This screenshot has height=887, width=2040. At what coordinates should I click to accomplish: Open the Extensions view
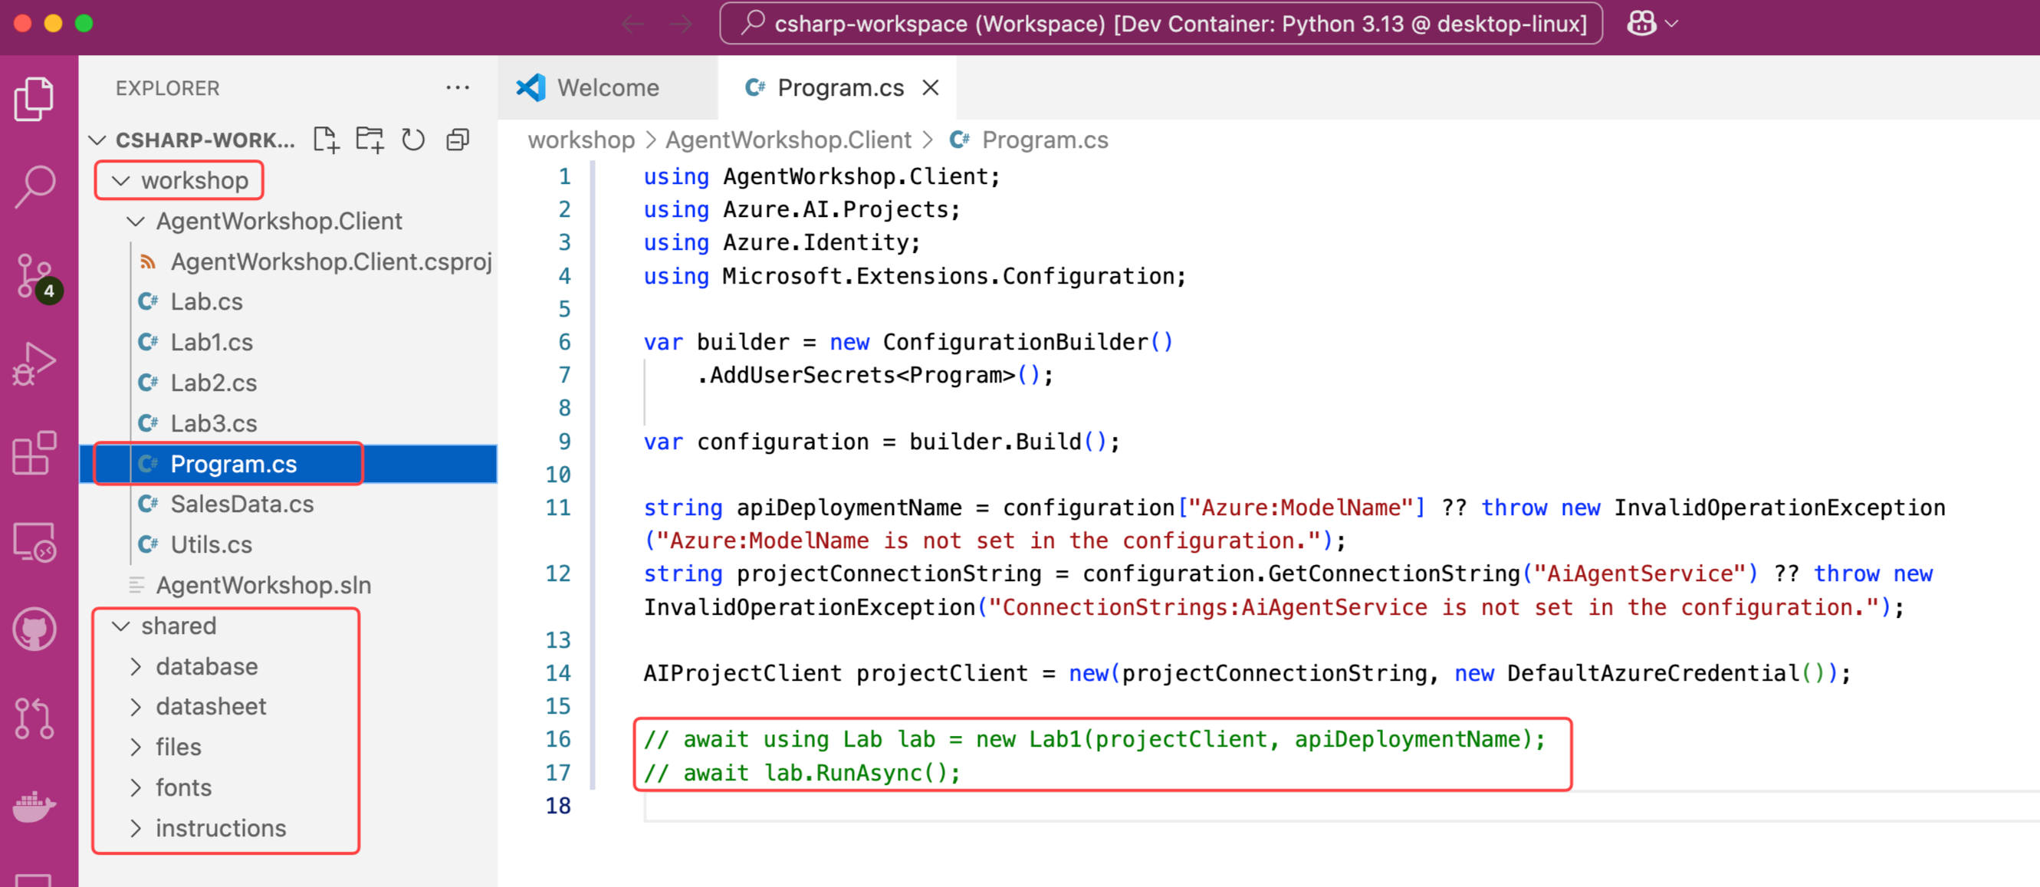pyautogui.click(x=34, y=454)
